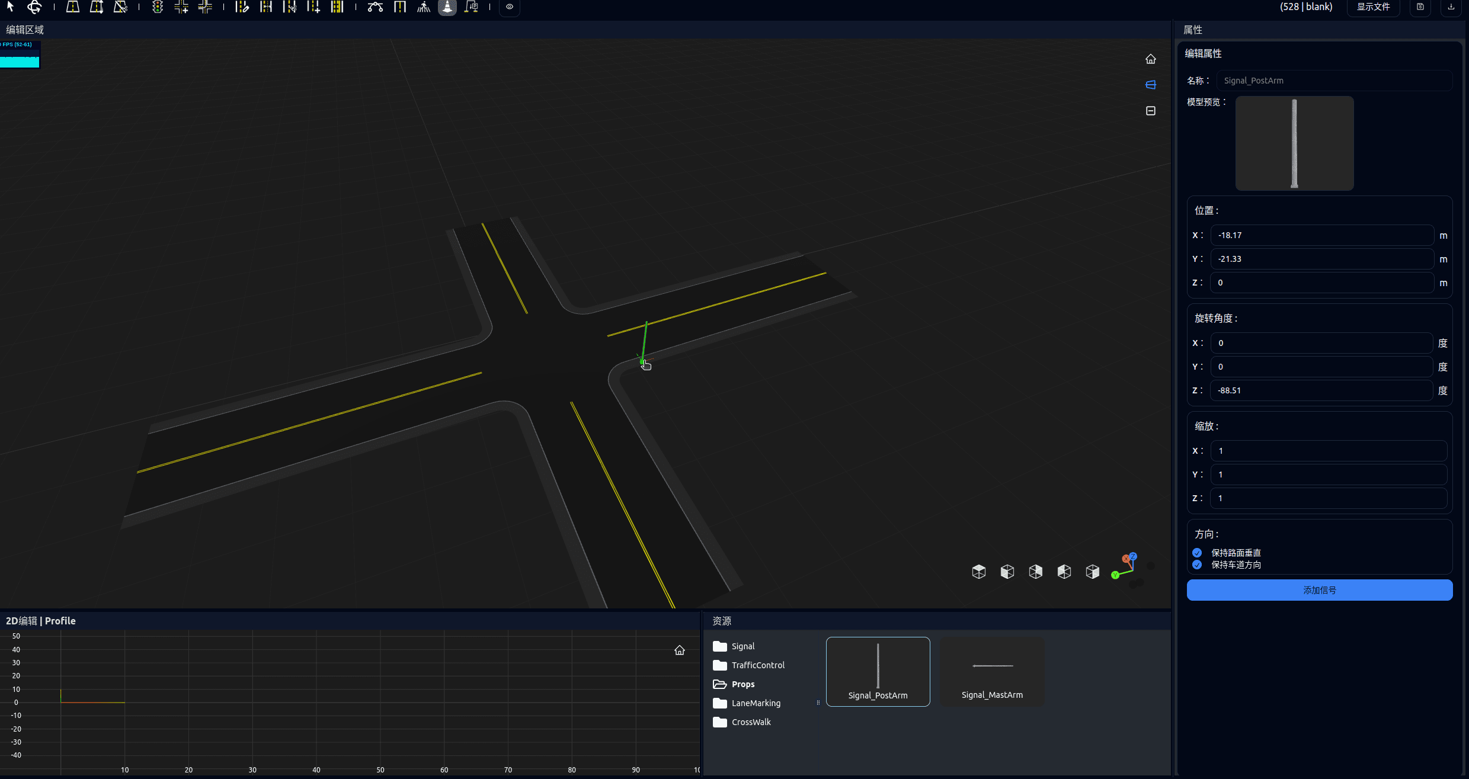Click the 名称 Signal_PostArm field
1469x779 pixels.
[1334, 81]
